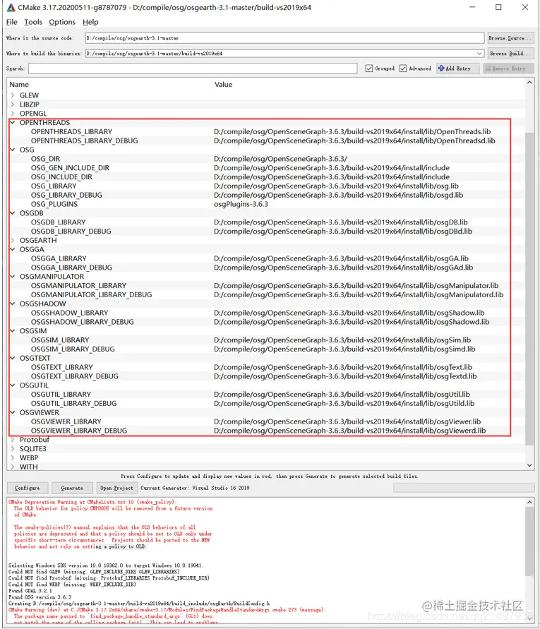Image resolution: width=540 pixels, height=629 pixels.
Task: Click the OSG_LIBRARY osg.lib path value
Action: point(336,186)
